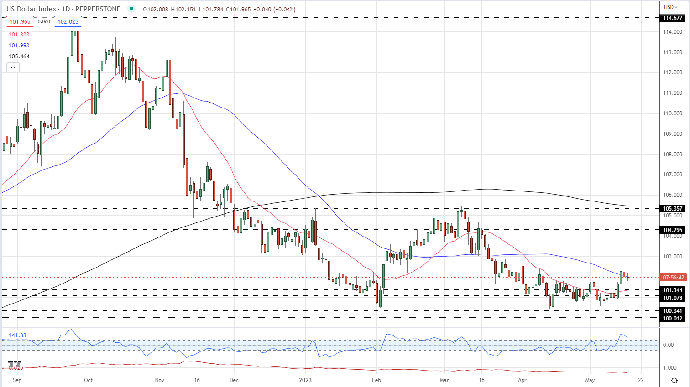690x387 pixels.
Task: Click the green market status dot
Action: pyautogui.click(x=131, y=9)
